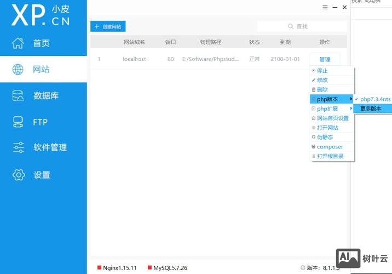Image resolution: width=392 pixels, height=274 pixels.
Task: Click the icon beside php扩展
Action: click(x=314, y=109)
